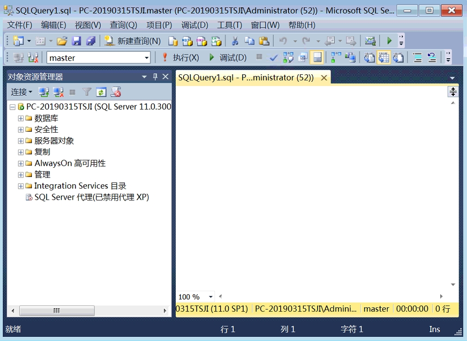
Task: Click the Disconnect icon in Object Explorer
Action: 58,92
